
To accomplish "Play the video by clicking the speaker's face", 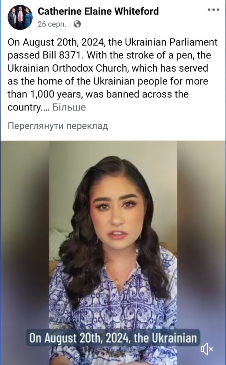I will point(117,214).
